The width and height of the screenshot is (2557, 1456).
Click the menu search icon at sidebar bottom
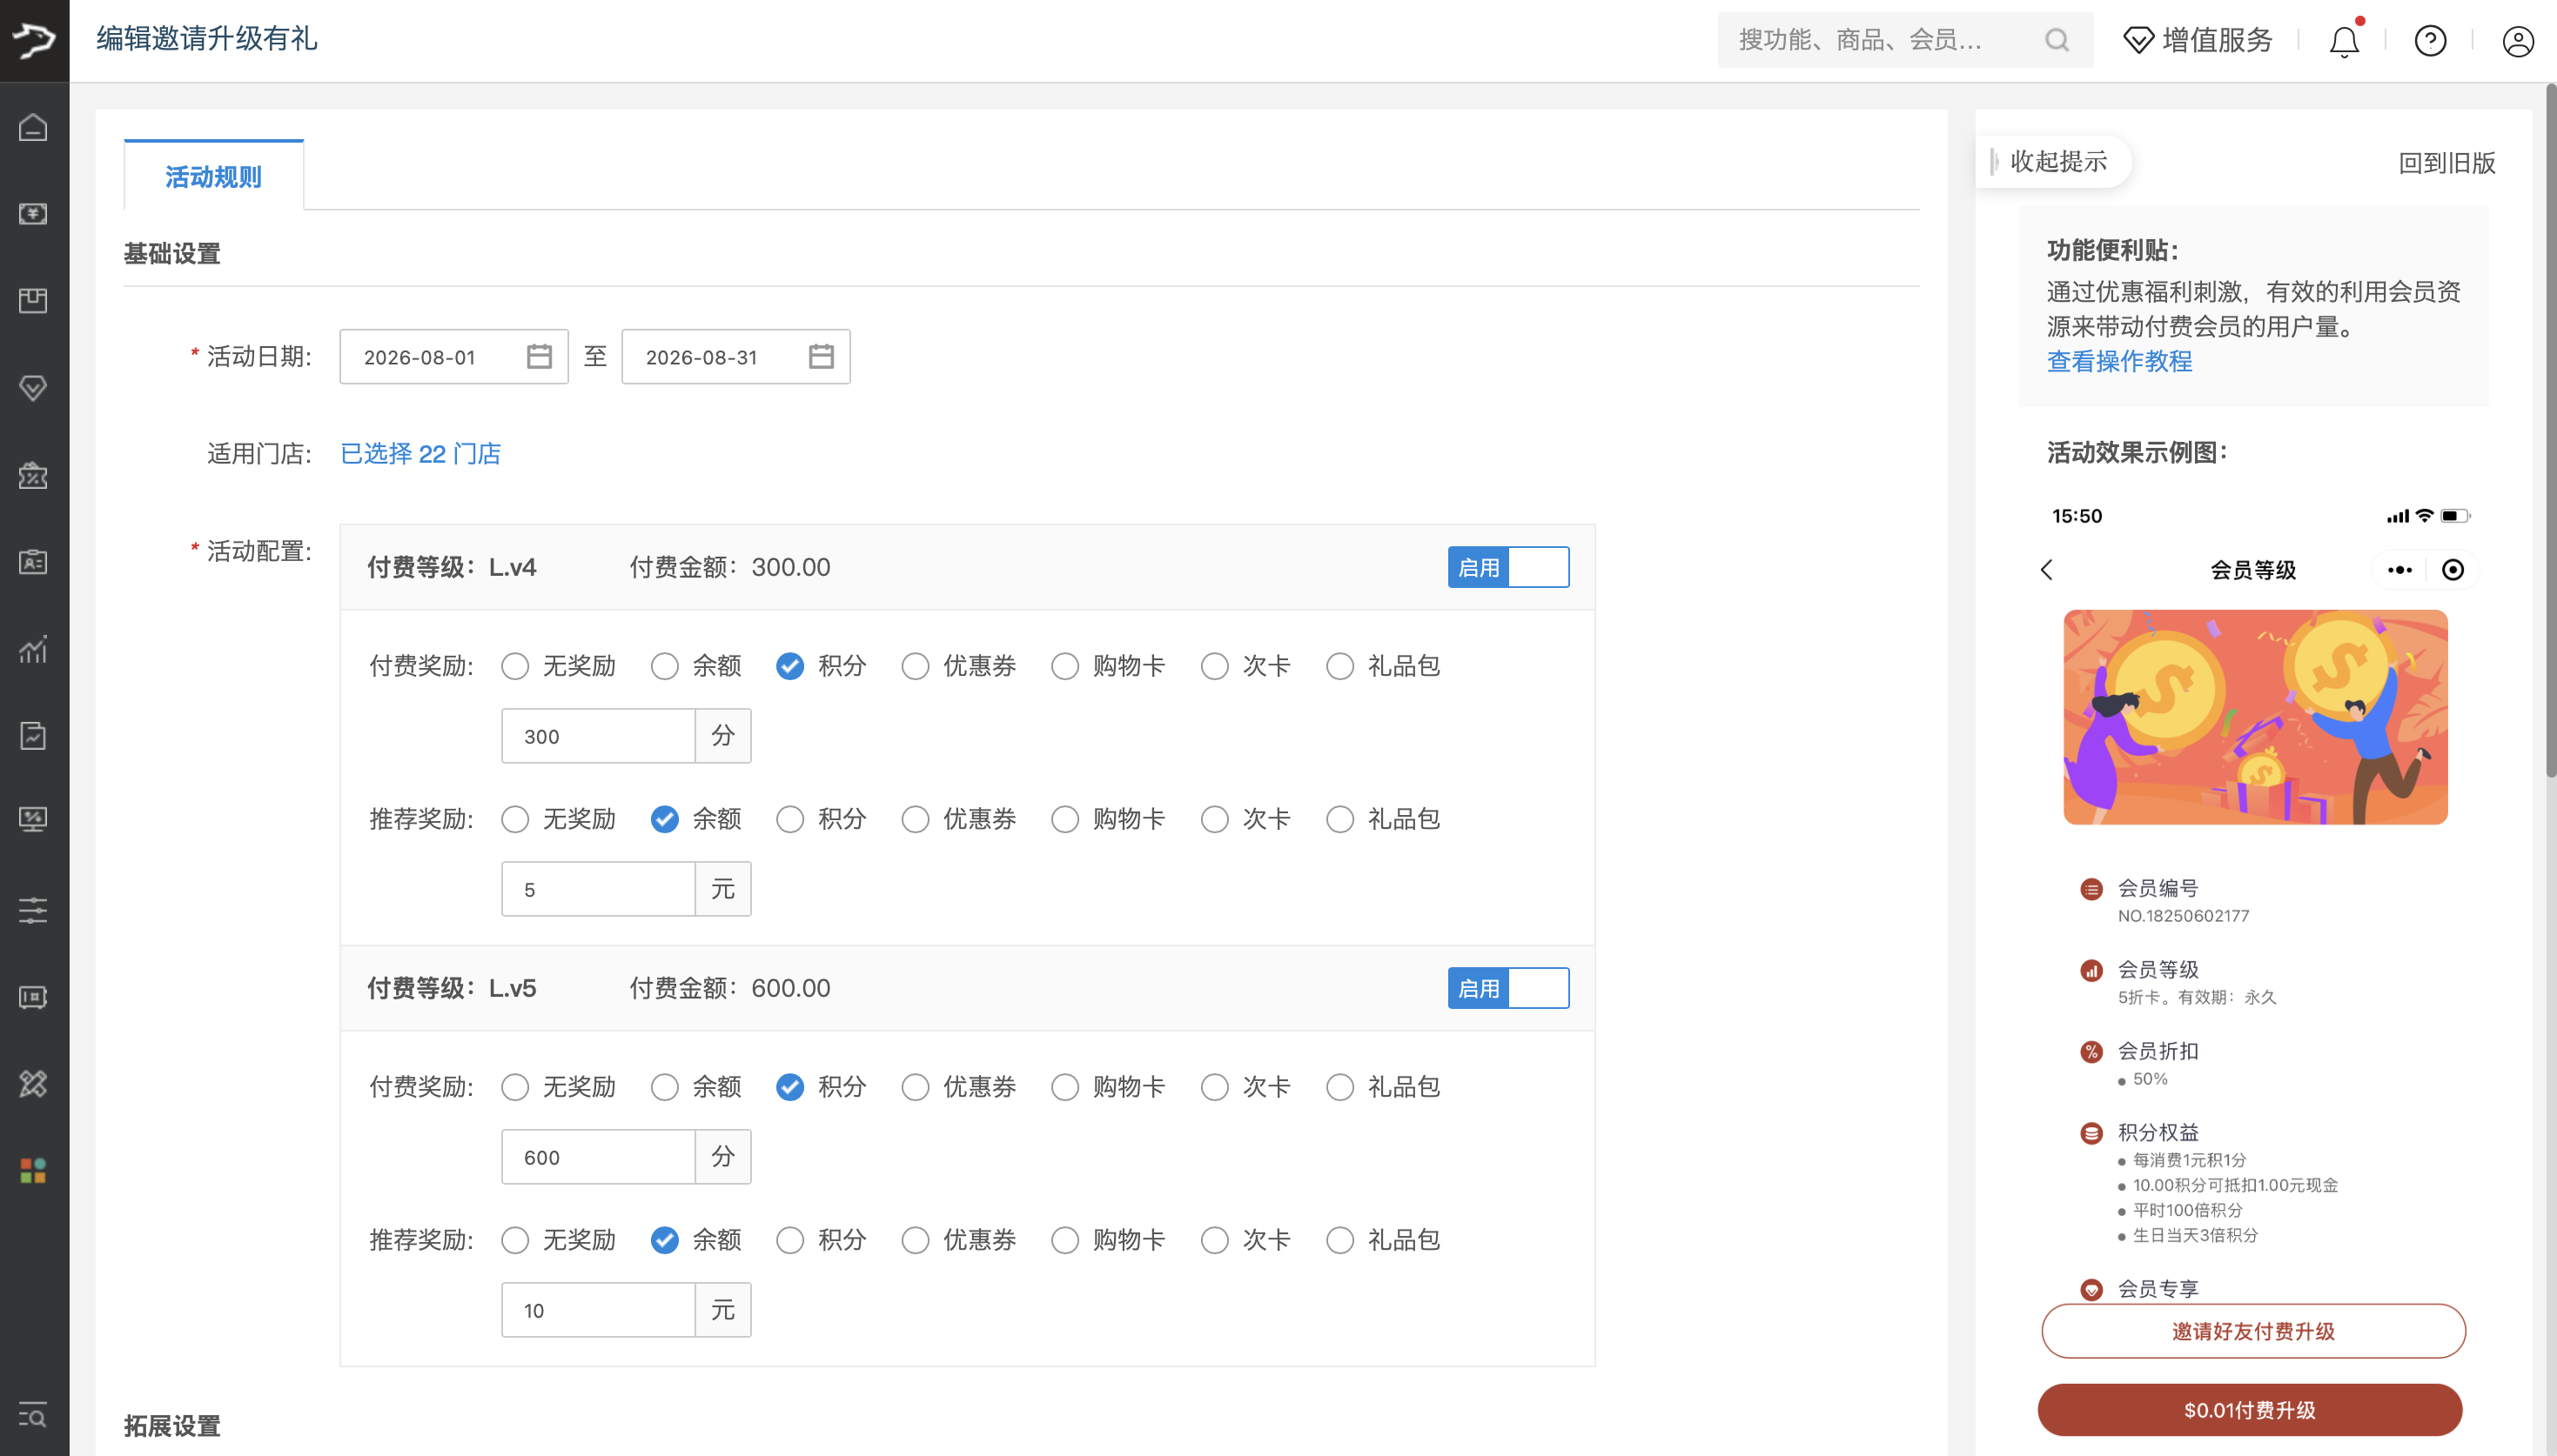pyautogui.click(x=33, y=1415)
